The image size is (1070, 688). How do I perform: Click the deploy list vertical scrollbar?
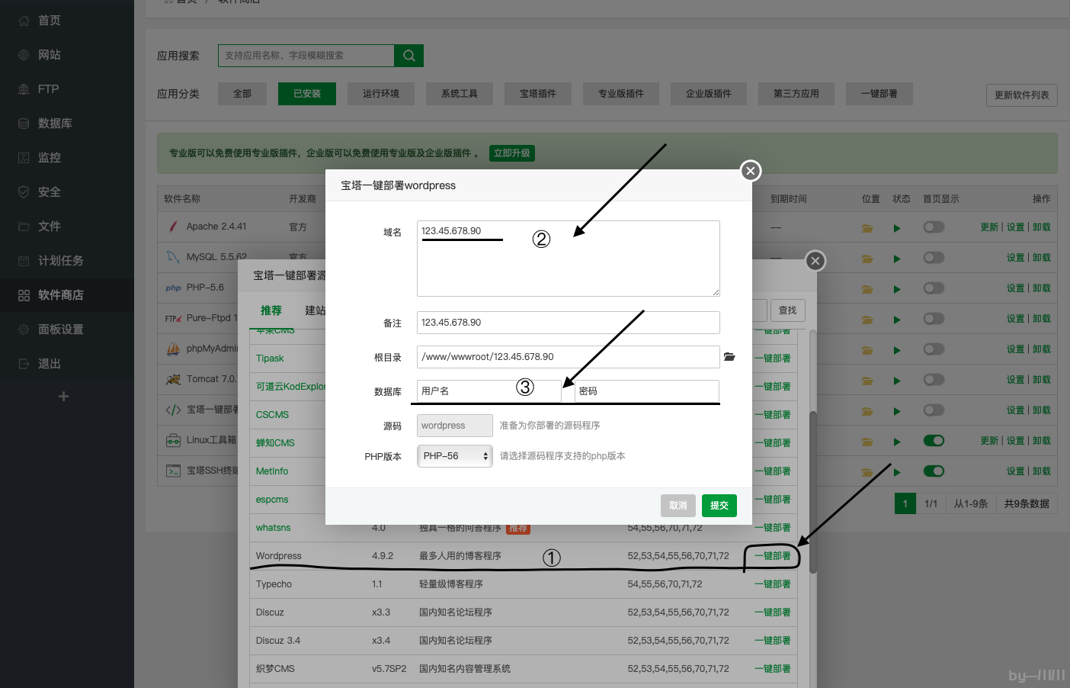(x=813, y=492)
